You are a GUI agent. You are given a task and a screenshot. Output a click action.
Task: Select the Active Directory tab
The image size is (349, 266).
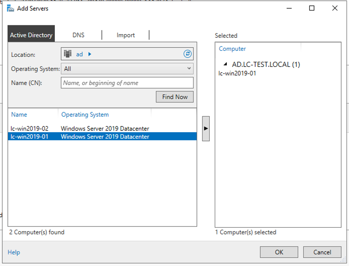coord(31,35)
